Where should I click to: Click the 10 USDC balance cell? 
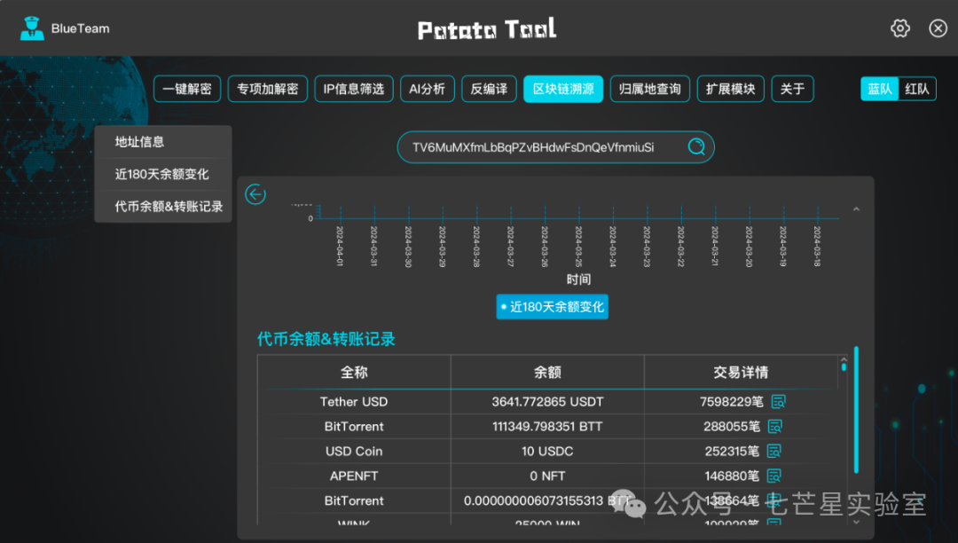tap(547, 452)
